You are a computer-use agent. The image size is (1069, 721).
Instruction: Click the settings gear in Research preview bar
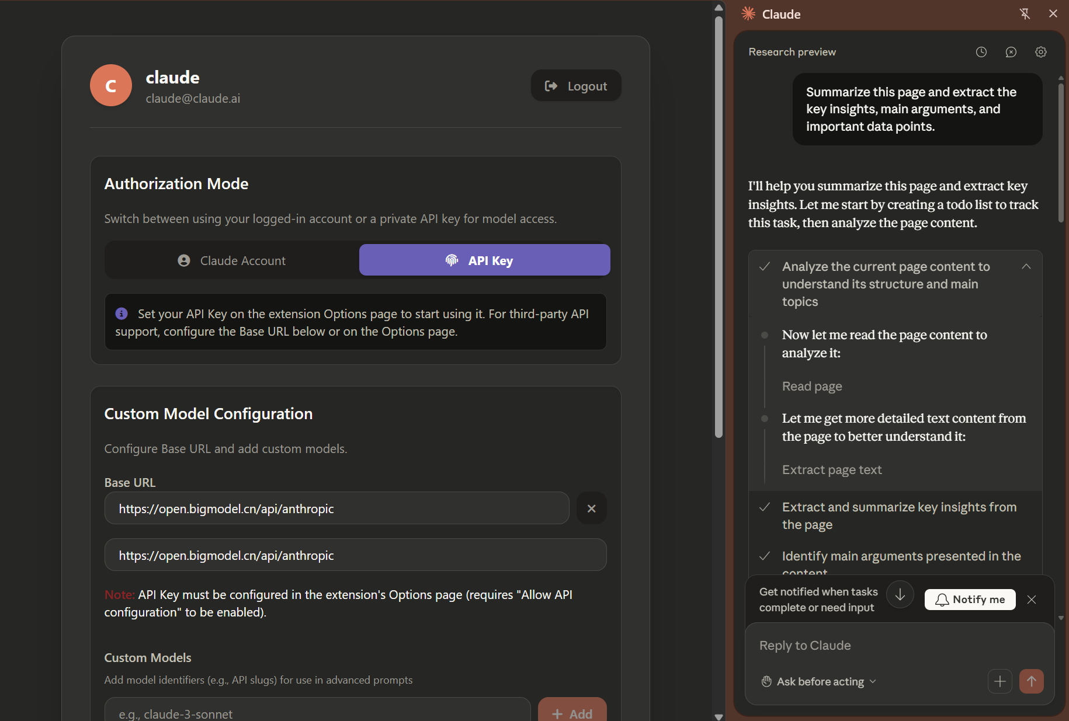[1041, 52]
